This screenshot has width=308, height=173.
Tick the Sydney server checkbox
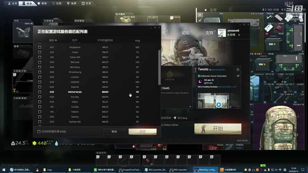coord(40,117)
